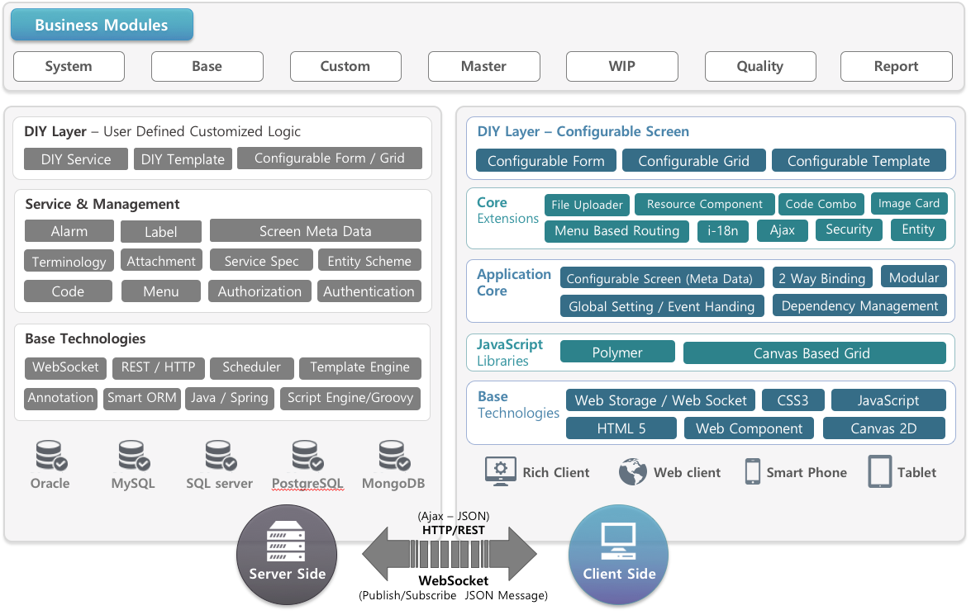Click the Rich Client monitor icon
Viewport: 971px width, 615px height.
coord(500,471)
